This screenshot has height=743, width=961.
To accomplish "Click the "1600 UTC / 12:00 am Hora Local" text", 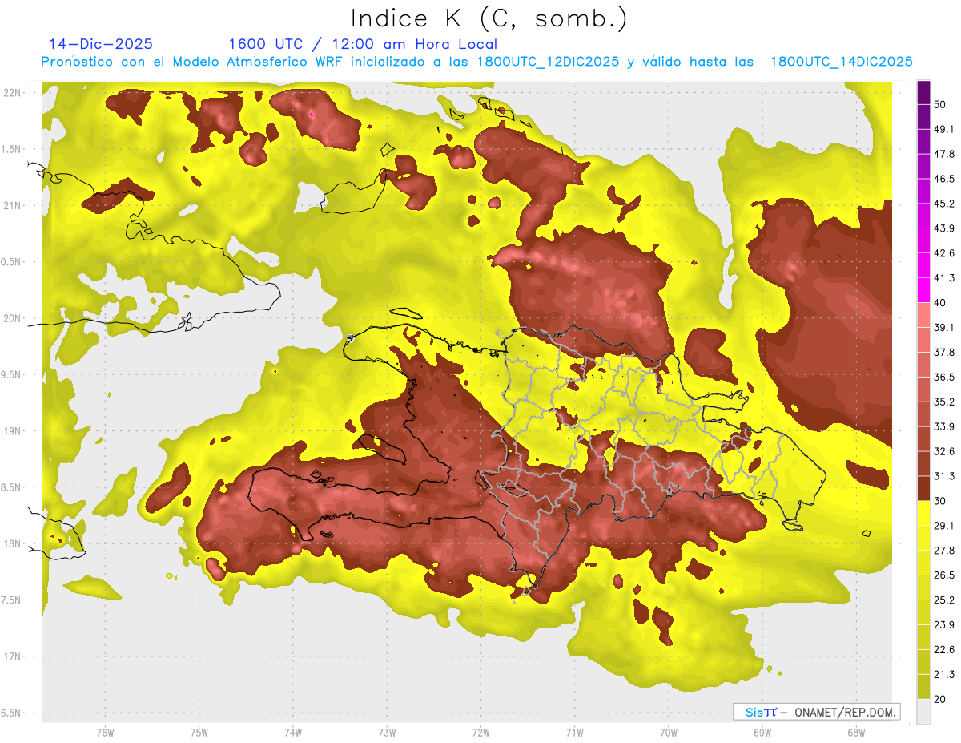I will [x=363, y=44].
